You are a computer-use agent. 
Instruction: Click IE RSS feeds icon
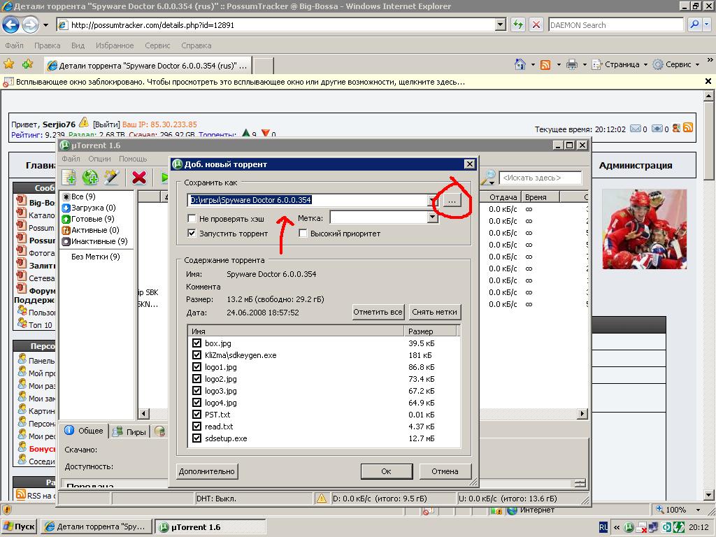click(x=545, y=65)
